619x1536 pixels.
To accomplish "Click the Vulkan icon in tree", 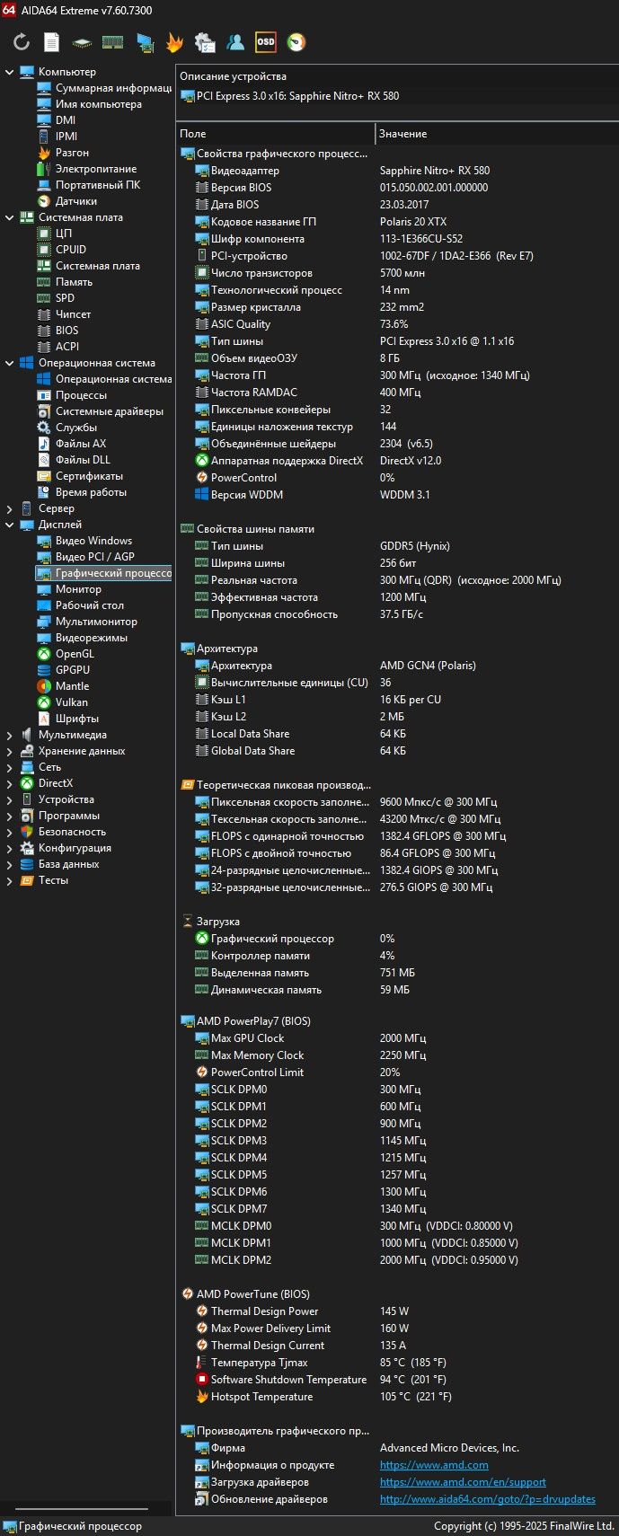I will 44,702.
